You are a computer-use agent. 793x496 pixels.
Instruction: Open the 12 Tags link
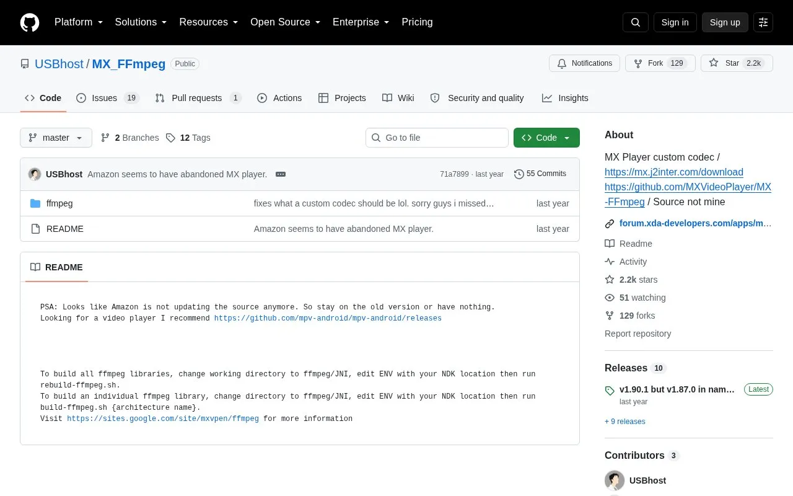click(188, 138)
